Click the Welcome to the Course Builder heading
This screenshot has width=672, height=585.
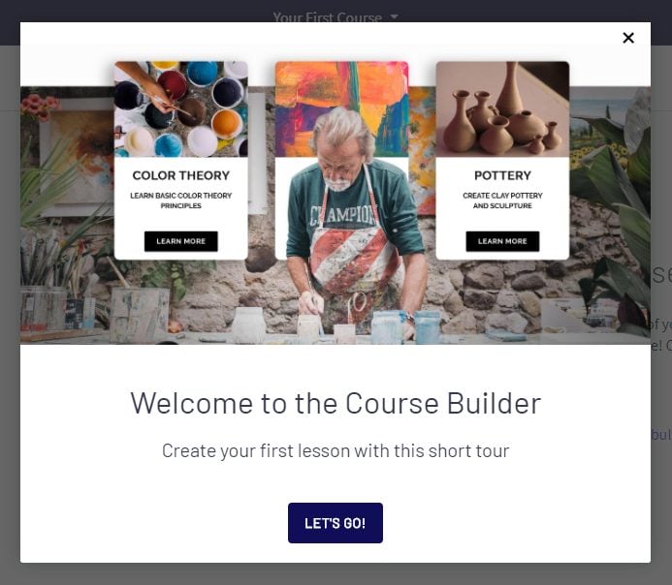(x=336, y=403)
